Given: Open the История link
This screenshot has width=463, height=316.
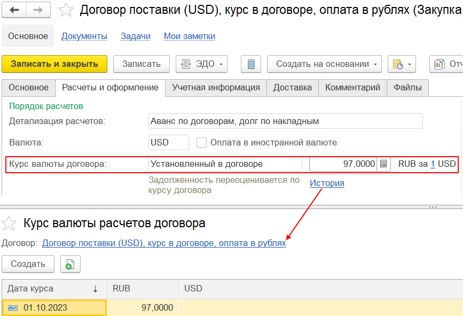Looking at the screenshot, I should click(327, 183).
